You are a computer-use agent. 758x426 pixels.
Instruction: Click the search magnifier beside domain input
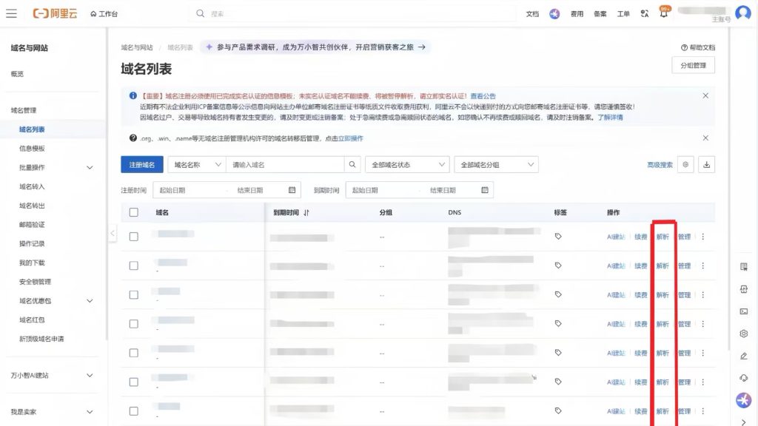(352, 165)
